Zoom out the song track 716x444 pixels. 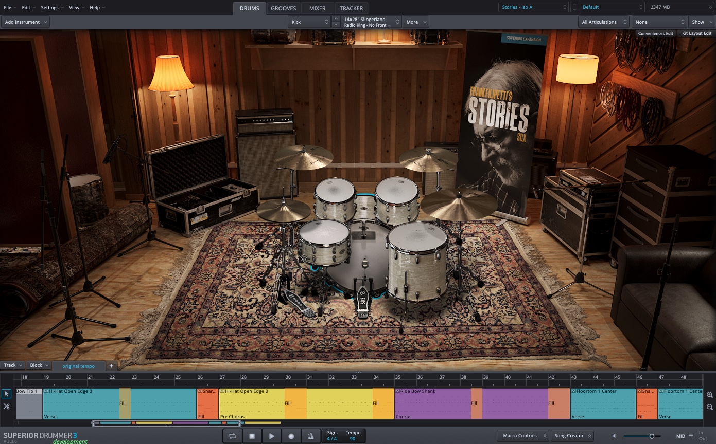[x=710, y=407]
